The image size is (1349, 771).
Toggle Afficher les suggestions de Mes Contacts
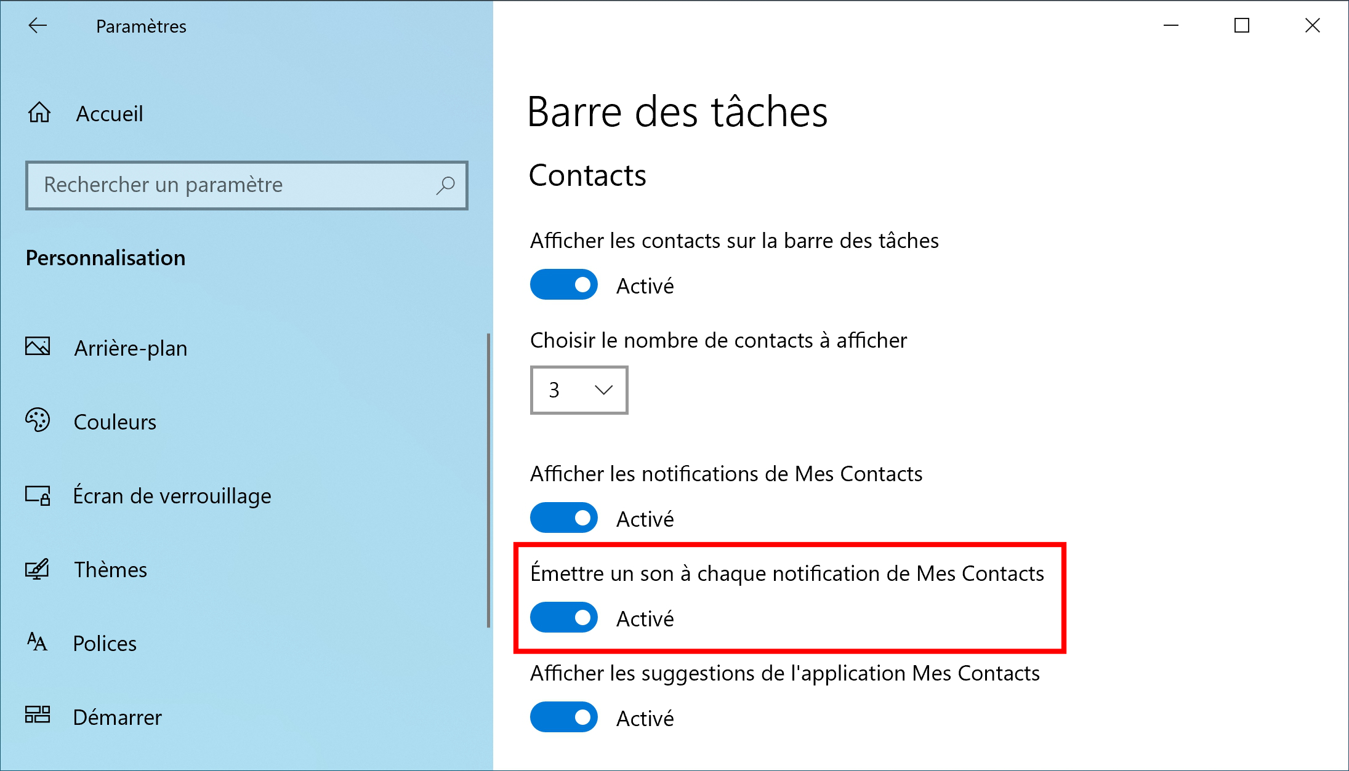[563, 717]
